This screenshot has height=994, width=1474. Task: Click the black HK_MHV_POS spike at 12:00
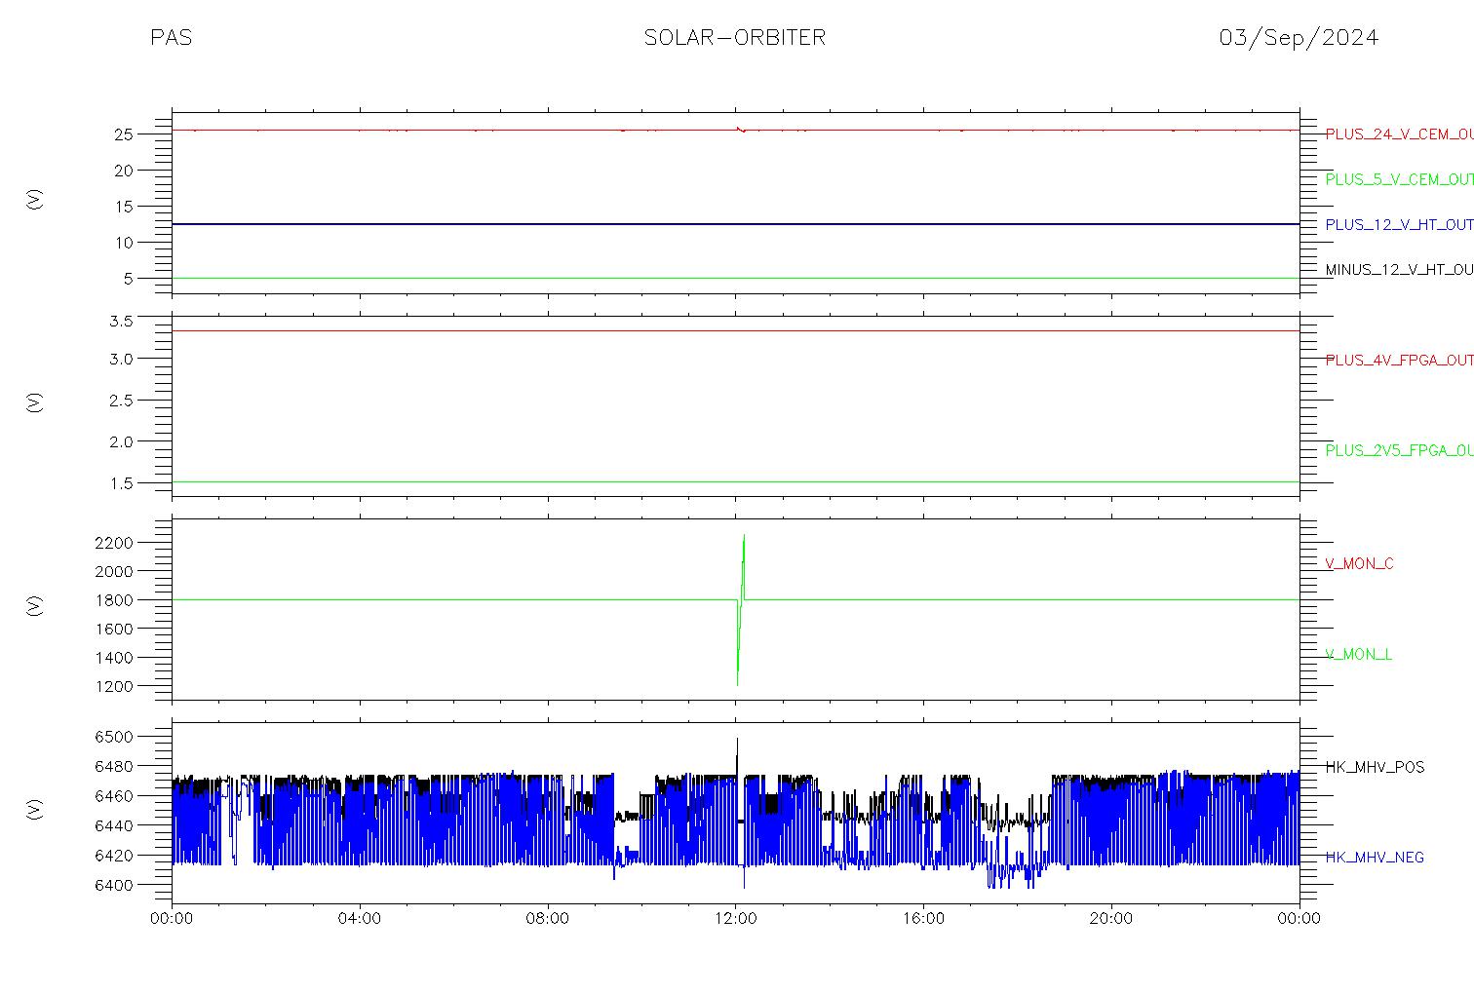738,741
